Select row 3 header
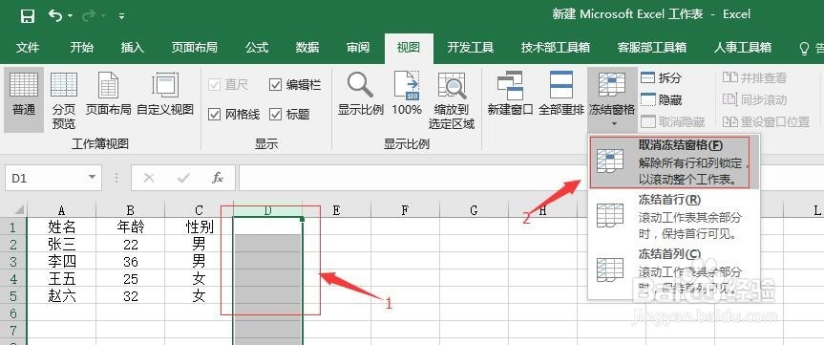This screenshot has width=824, height=345. click(x=13, y=262)
